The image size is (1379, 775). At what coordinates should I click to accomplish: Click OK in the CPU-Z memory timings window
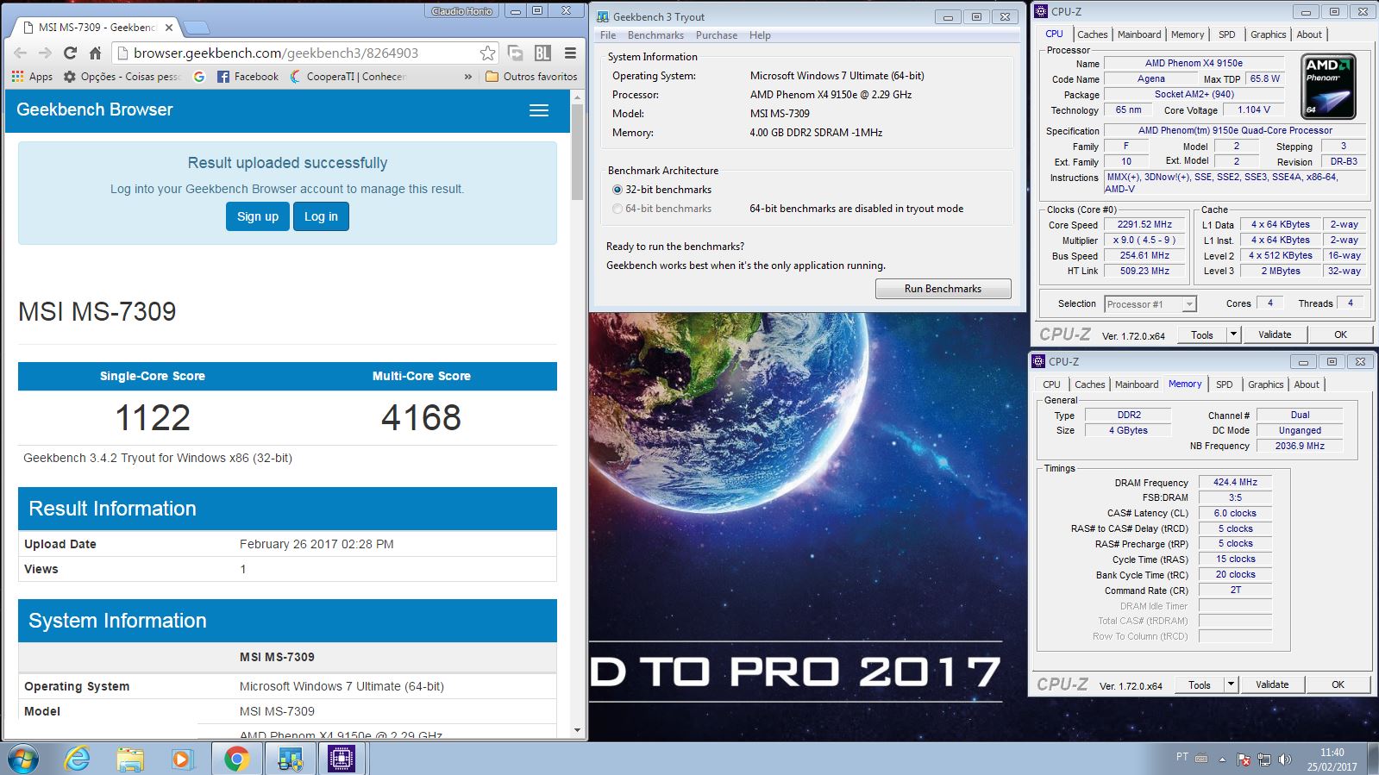[x=1338, y=684]
